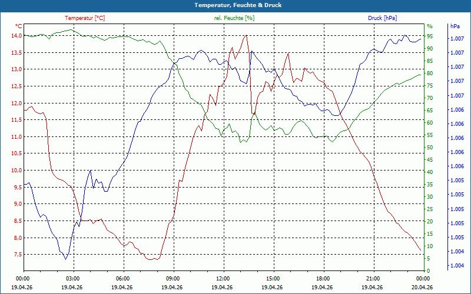
Task: Click the red '°C' unit label on the left axis
Action: tap(19, 26)
